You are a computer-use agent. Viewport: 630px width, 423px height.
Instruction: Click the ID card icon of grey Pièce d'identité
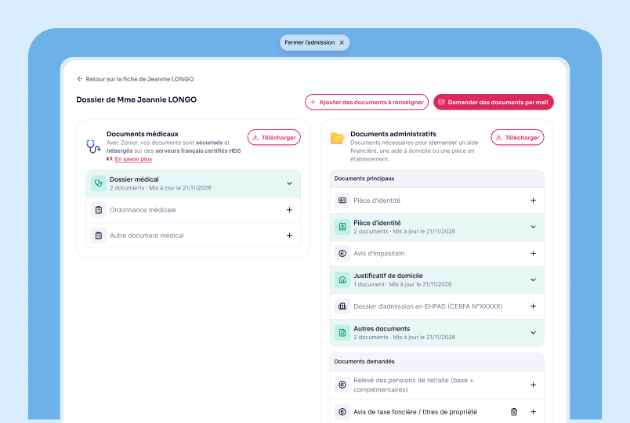342,200
